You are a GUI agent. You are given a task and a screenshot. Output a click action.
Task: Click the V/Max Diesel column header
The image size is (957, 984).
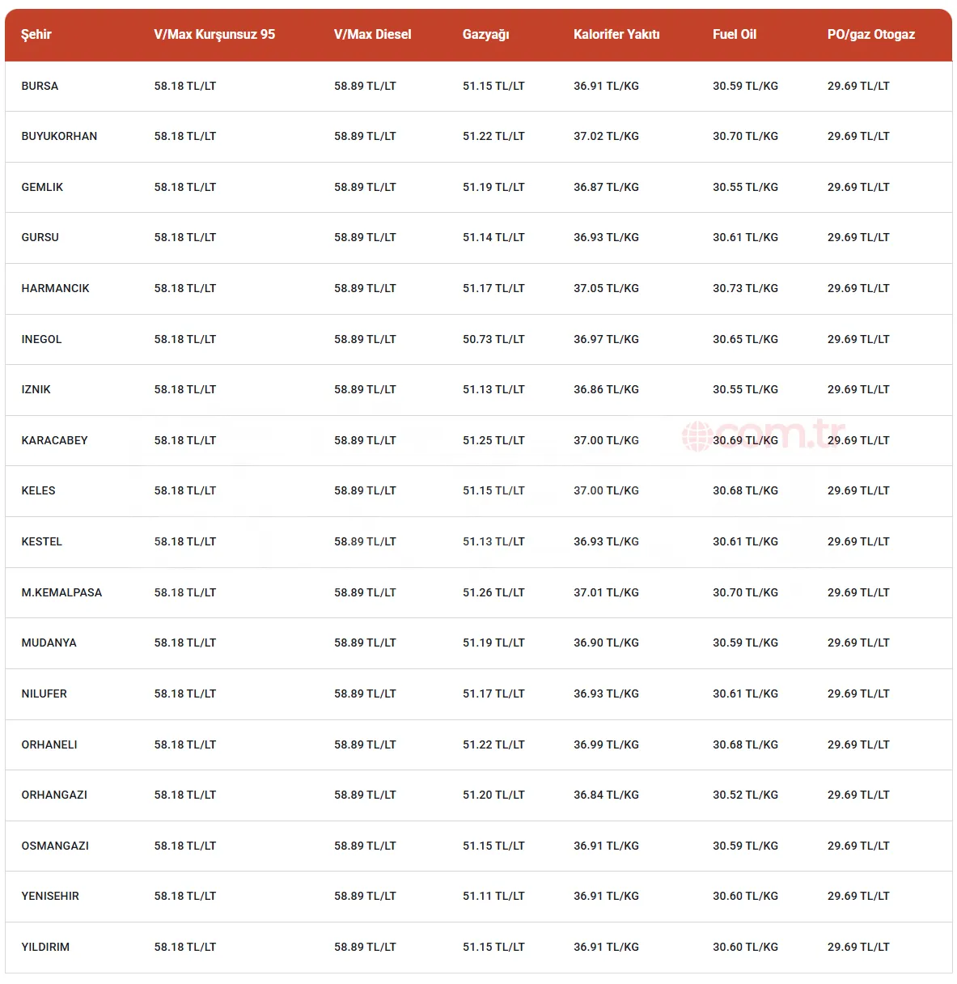click(x=372, y=35)
